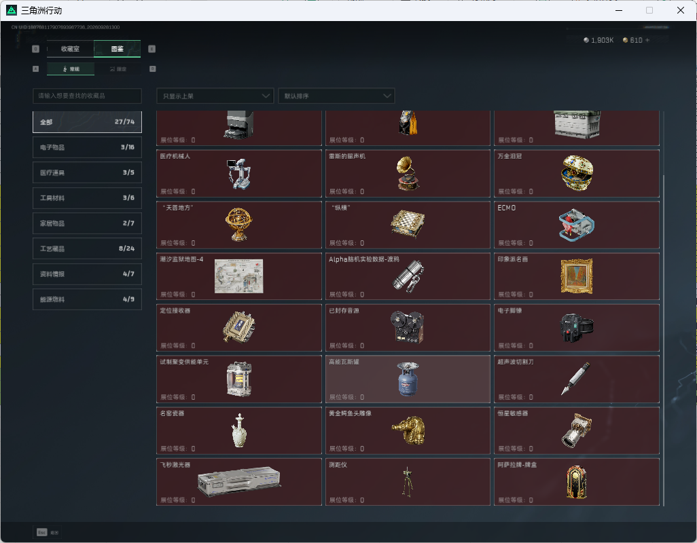
Task: Select the 常规 sub-tab
Action: tap(71, 69)
